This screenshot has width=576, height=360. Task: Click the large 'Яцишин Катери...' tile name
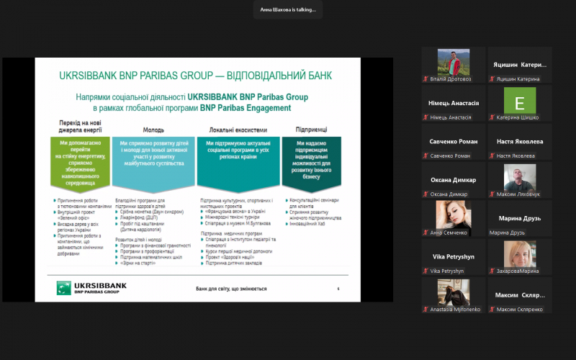[520, 65]
